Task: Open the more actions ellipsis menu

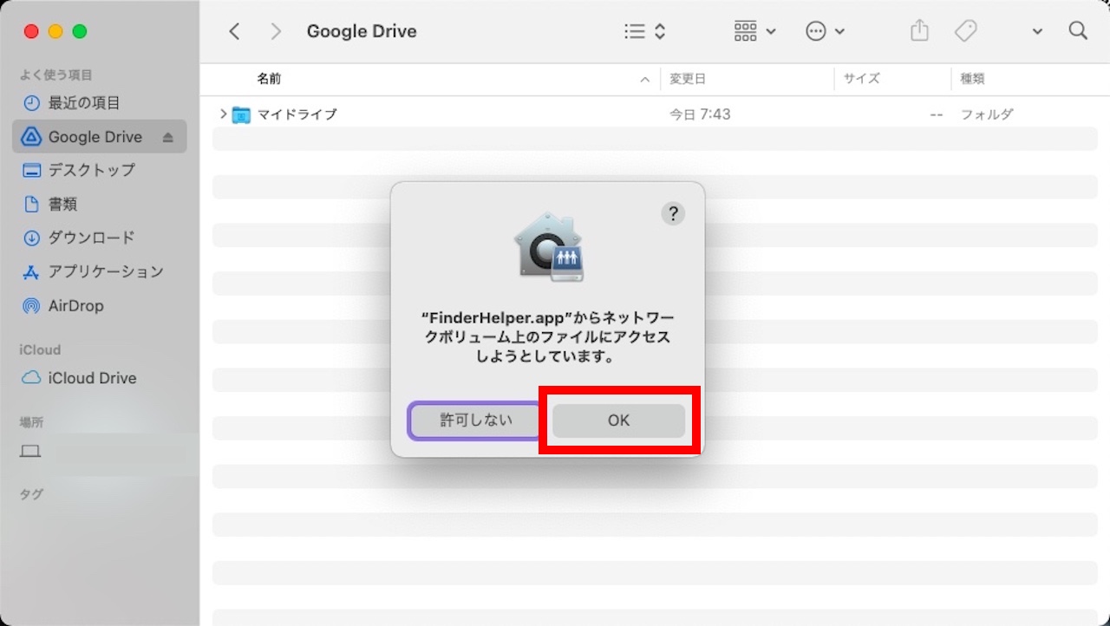Action: pyautogui.click(x=825, y=31)
